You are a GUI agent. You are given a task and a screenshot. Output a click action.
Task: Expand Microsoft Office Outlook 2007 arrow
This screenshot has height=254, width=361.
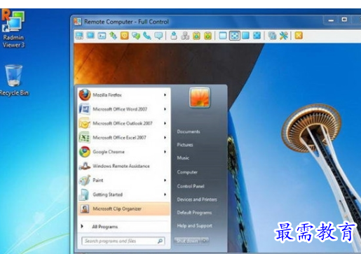[165, 123]
